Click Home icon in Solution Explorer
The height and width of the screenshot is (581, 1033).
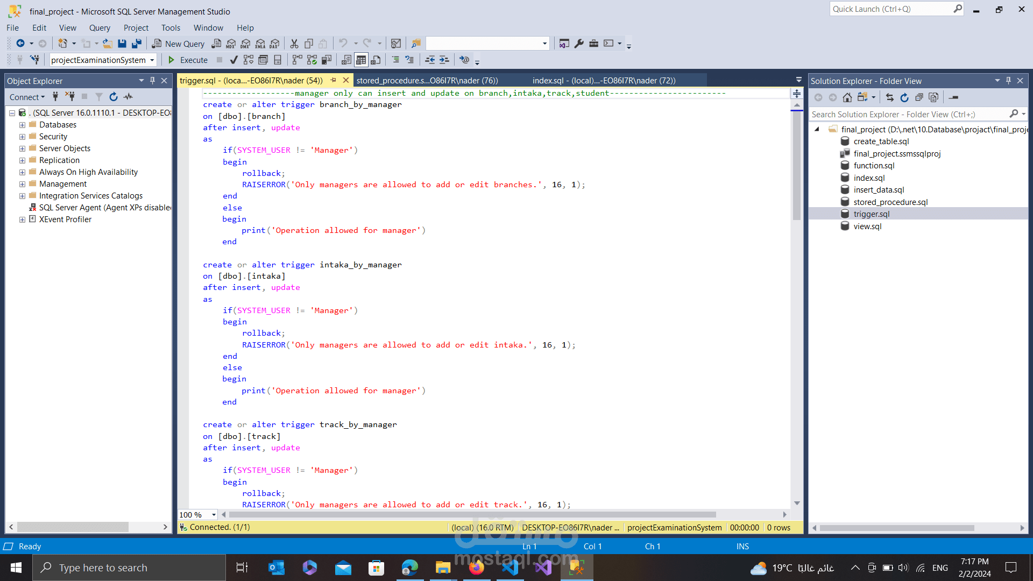(x=847, y=97)
